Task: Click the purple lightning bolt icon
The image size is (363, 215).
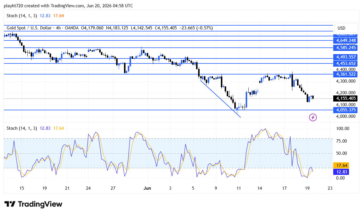Action: point(313,118)
